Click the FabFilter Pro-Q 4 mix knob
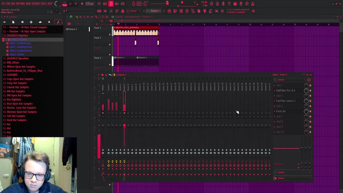Viewport: 343px width, 193px height. 306,91
